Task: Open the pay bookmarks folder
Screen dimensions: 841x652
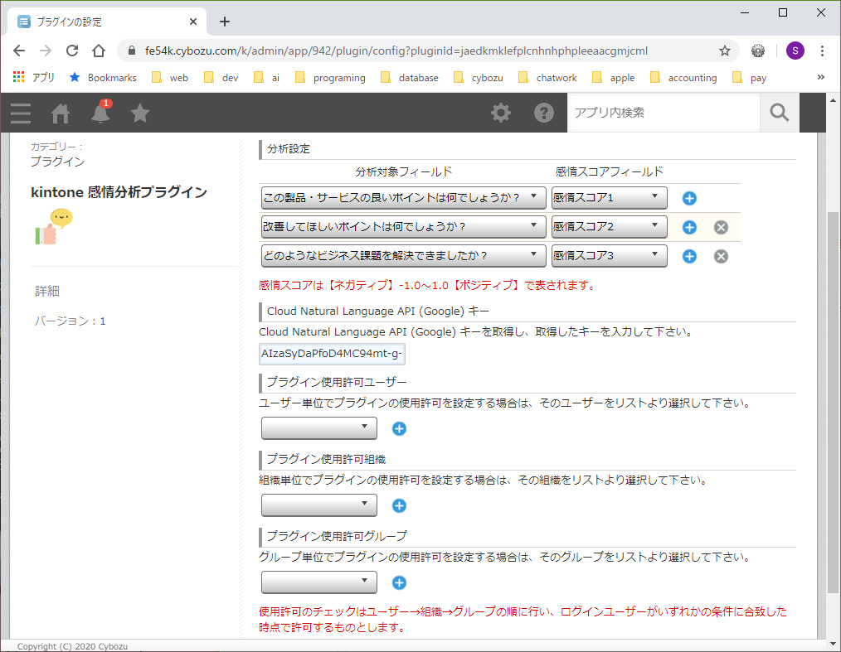Action: click(749, 78)
